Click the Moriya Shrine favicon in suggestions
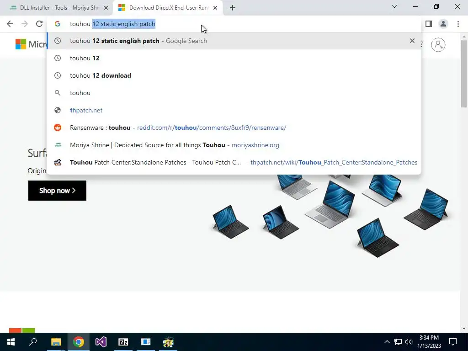Screen dimensions: 468x351 click(x=58, y=145)
